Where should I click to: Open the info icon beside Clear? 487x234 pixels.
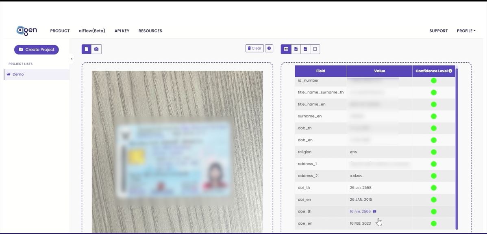coord(269,48)
